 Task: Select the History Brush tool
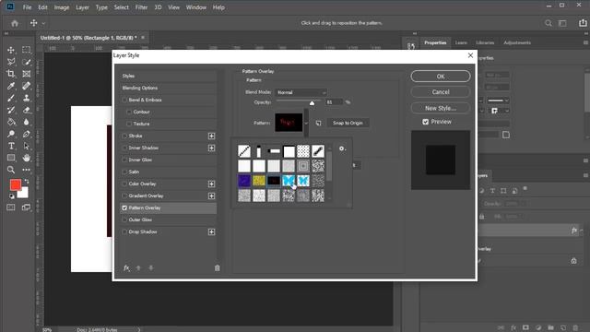[11, 110]
